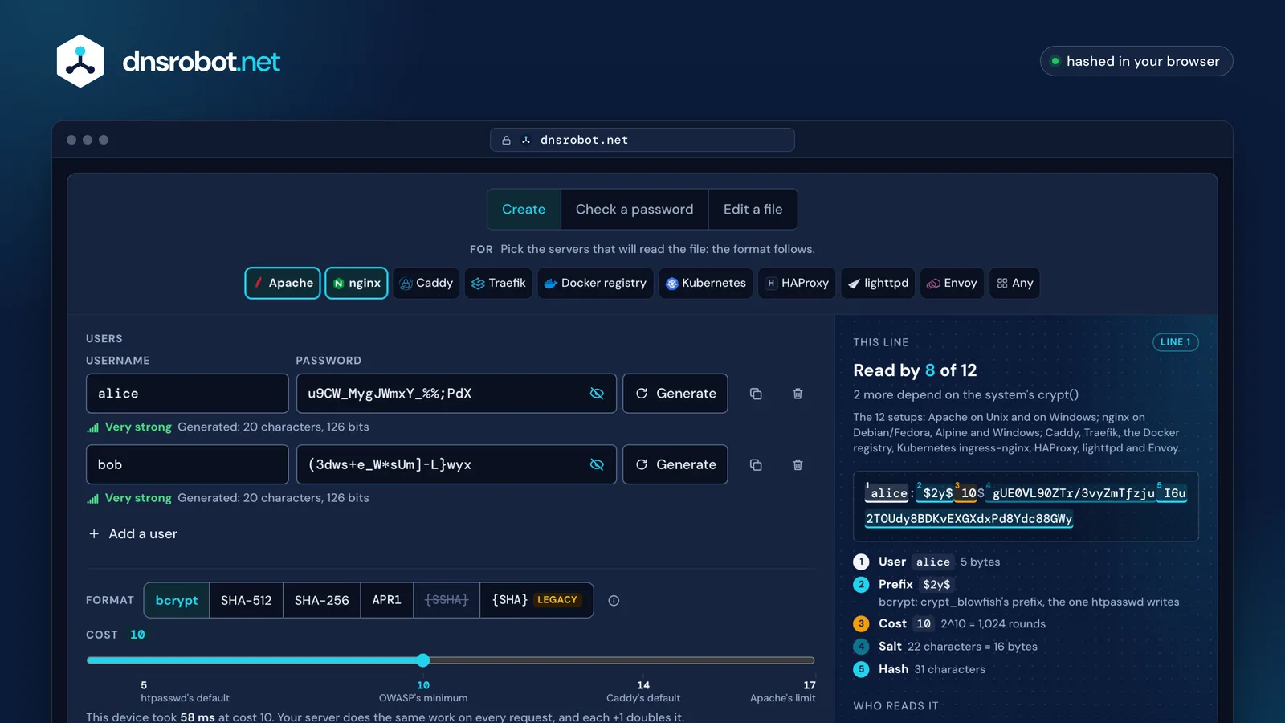Click the dnsrobot.net address bar
This screenshot has width=1285, height=723.
pos(642,140)
